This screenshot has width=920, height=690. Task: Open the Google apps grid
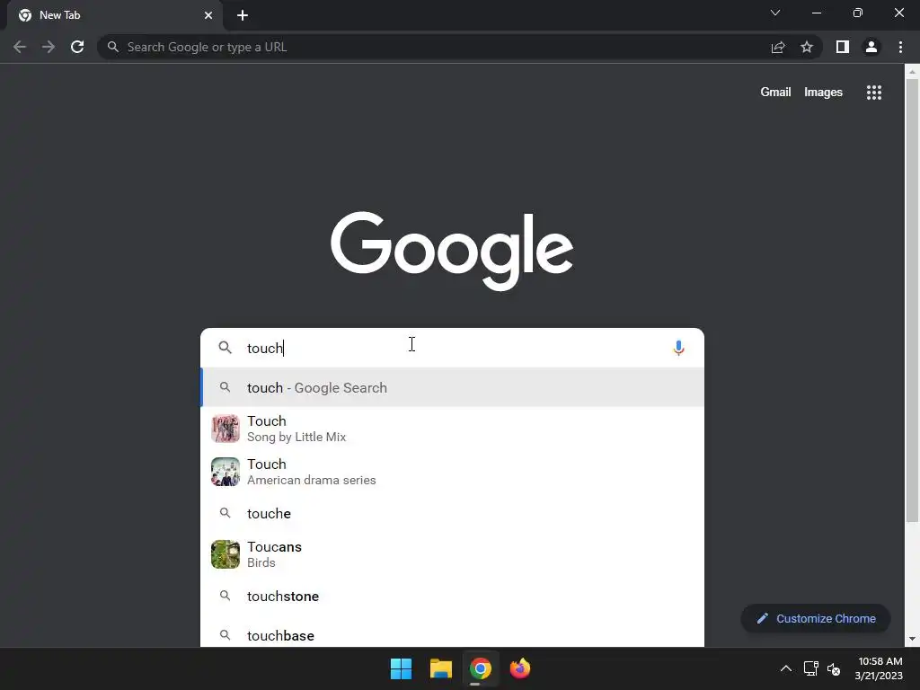874,93
